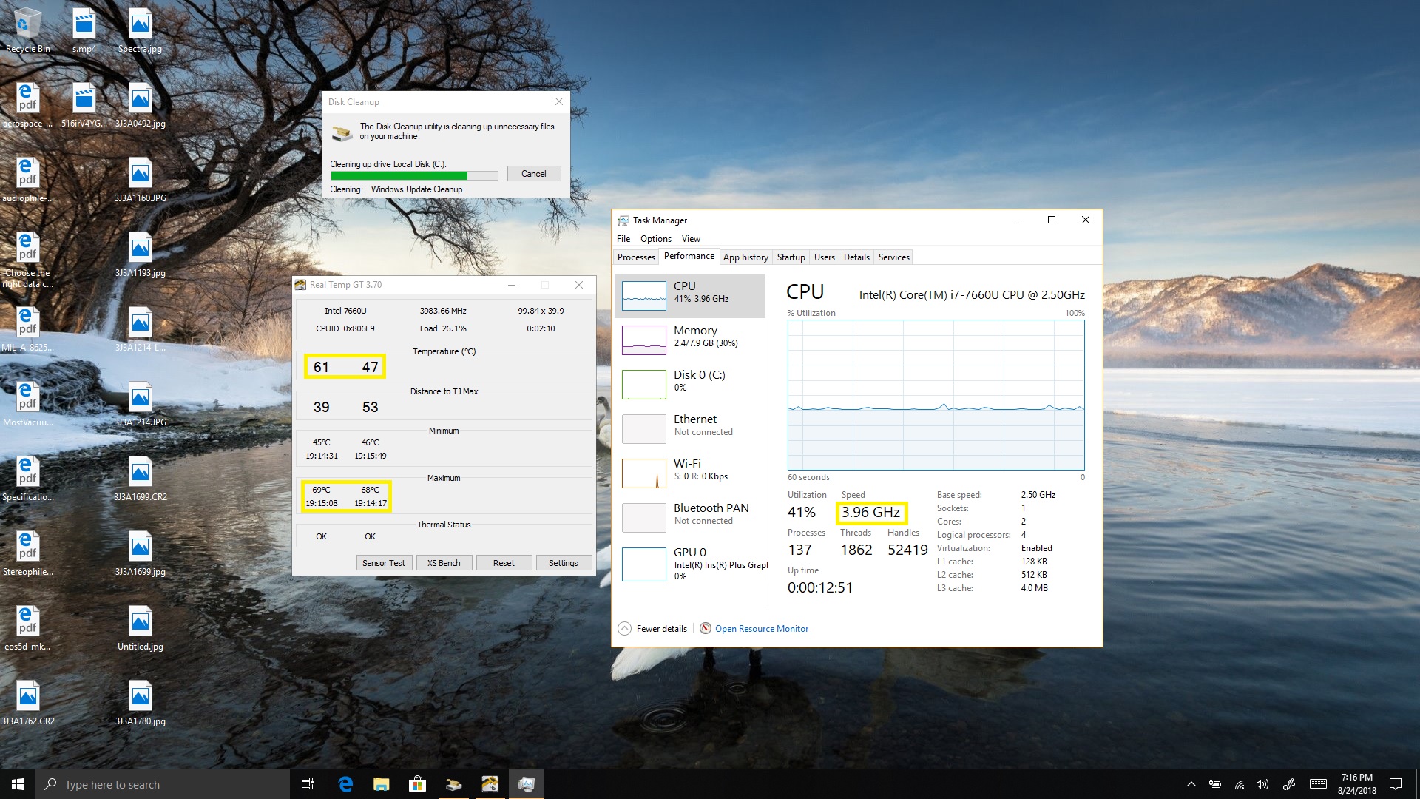Open the Options menu in Task Manager

(x=655, y=239)
